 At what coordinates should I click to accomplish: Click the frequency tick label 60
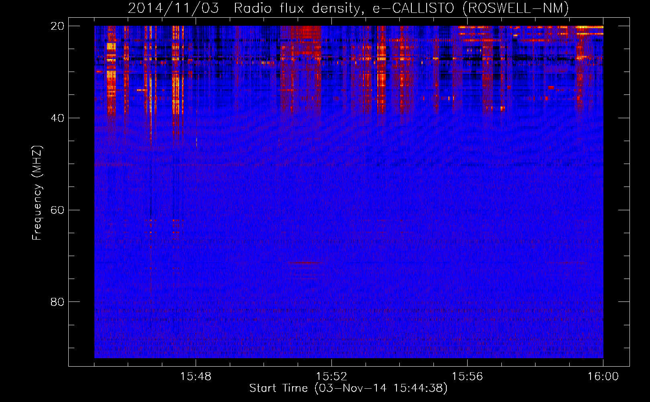(x=57, y=210)
